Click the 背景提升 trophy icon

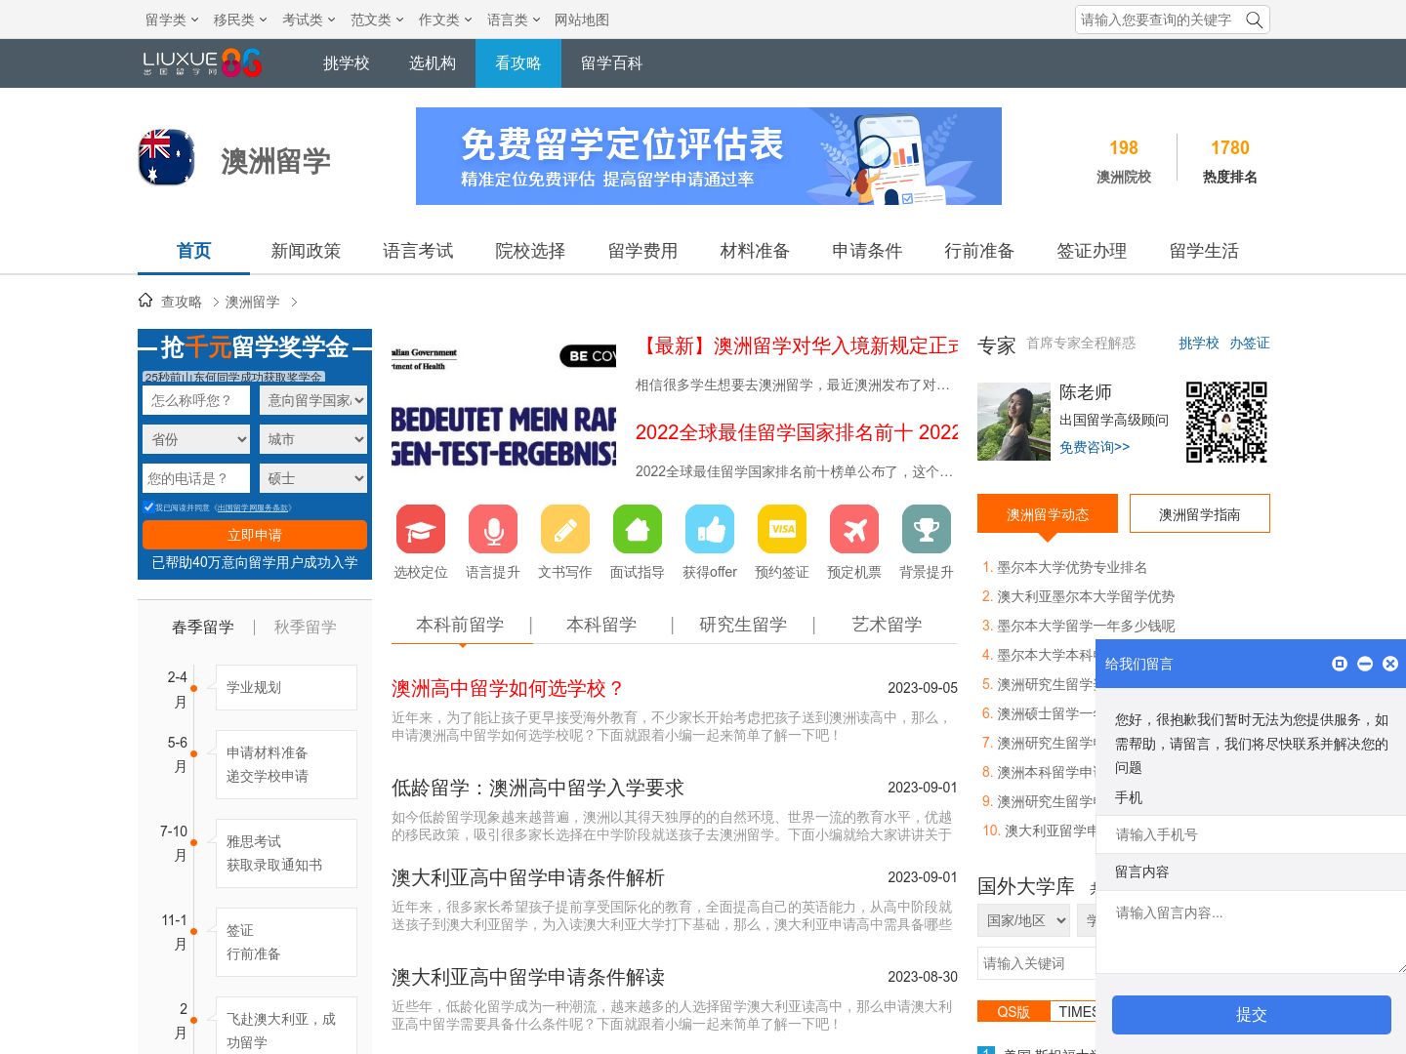[x=927, y=529]
